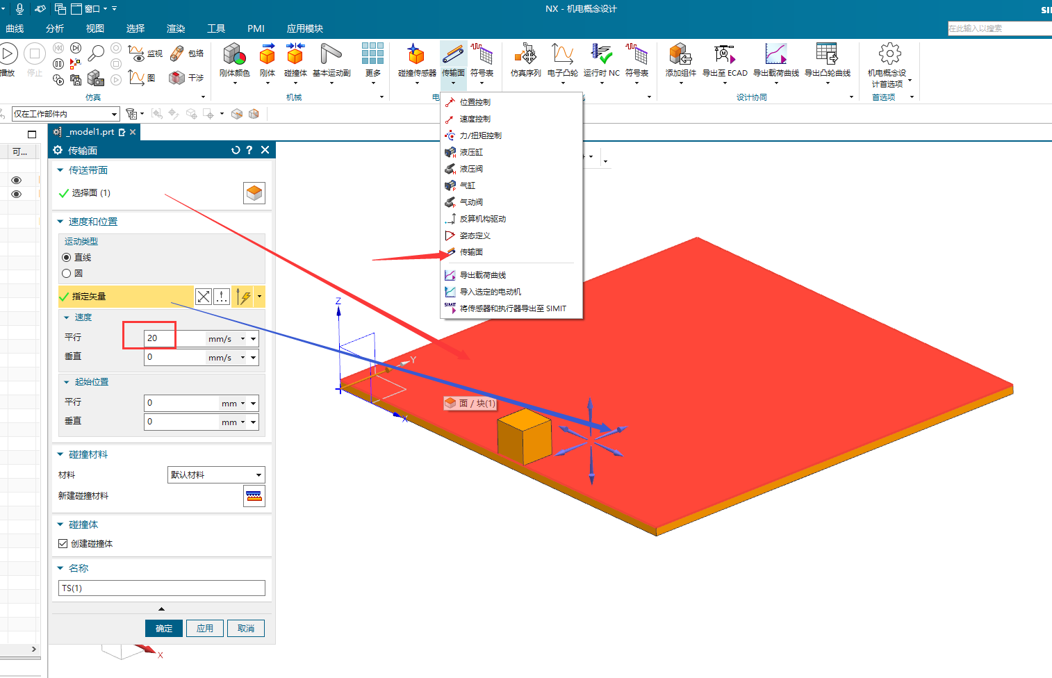Click the New Collision Material (新建碰撞材料) icon
Screen dimensions: 1052x678
pyautogui.click(x=254, y=496)
